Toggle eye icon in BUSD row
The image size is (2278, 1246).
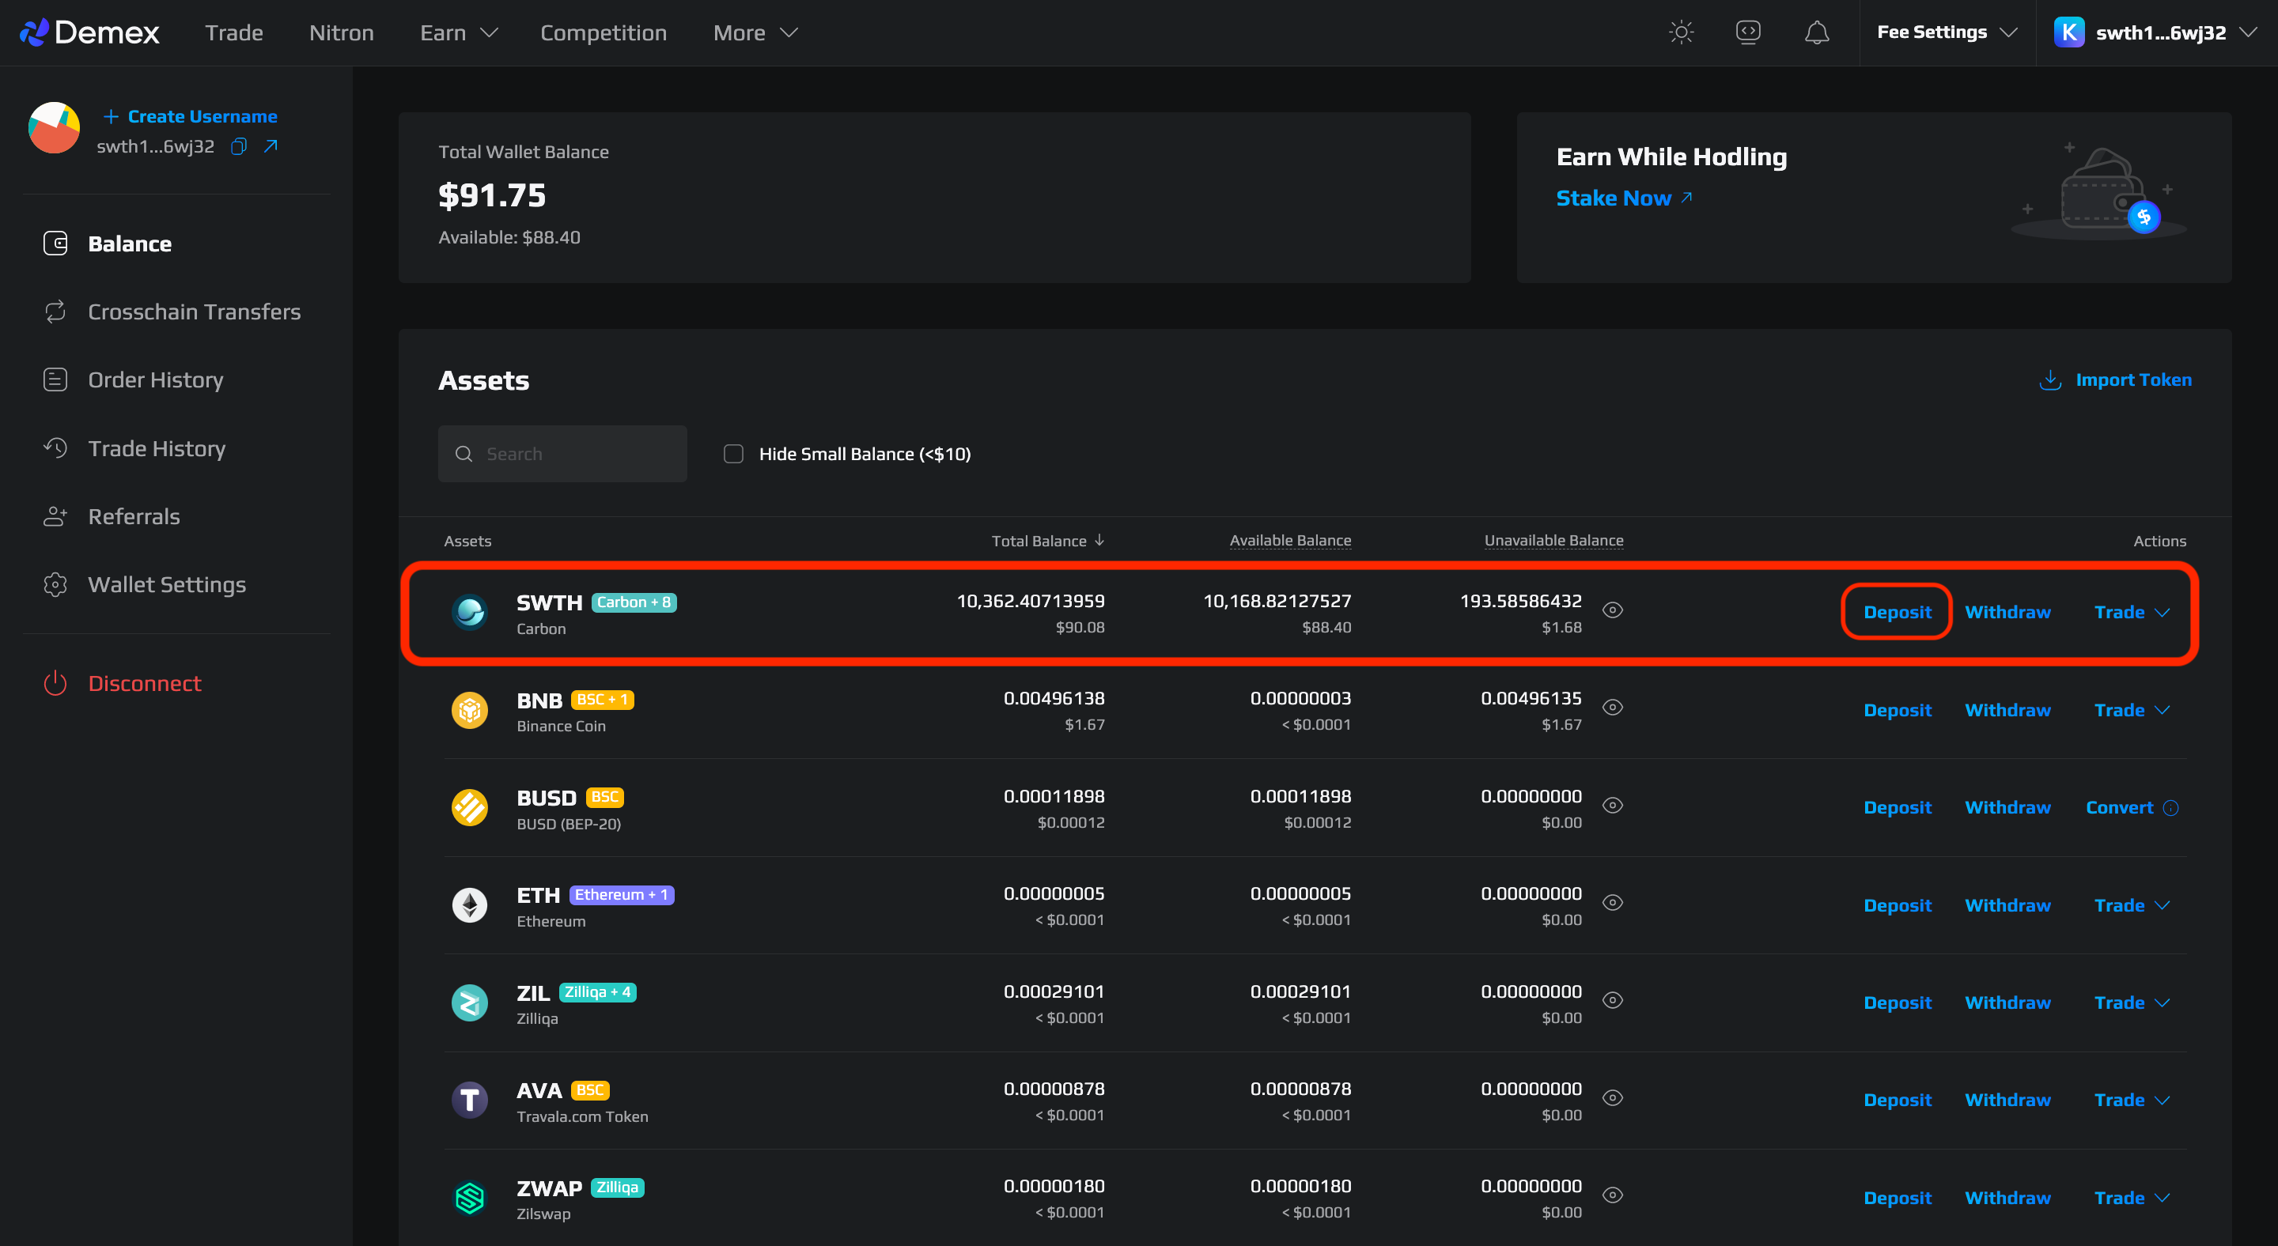click(x=1612, y=806)
